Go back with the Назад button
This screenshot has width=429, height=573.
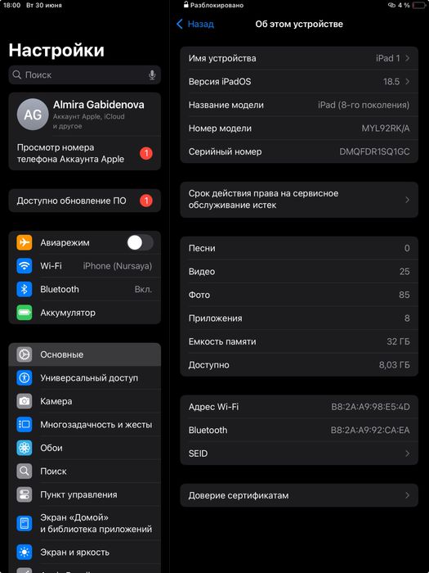click(195, 24)
